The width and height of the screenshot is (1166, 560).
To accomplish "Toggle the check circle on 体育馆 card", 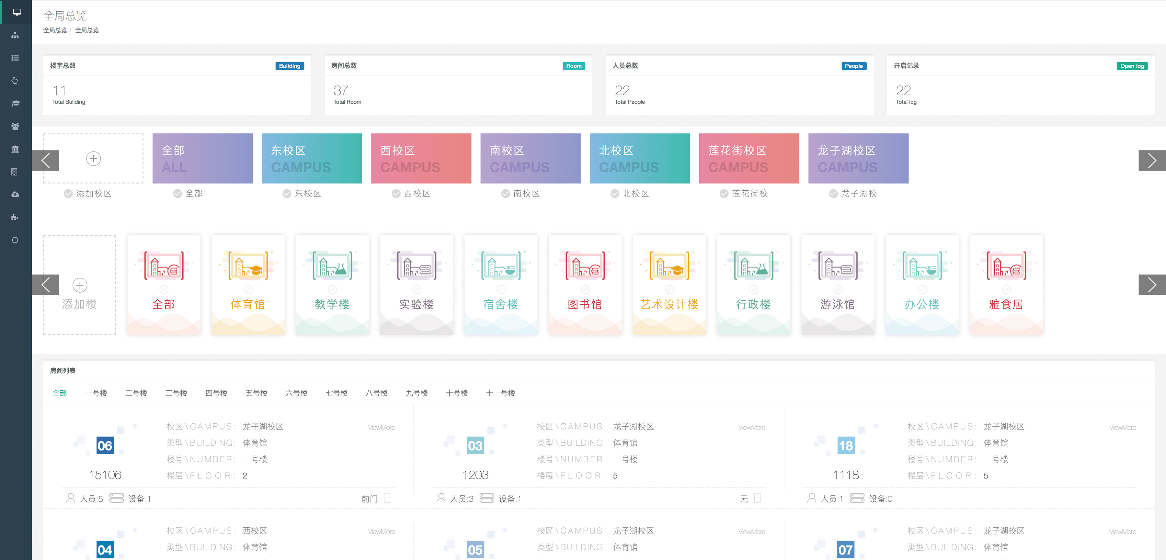I will coord(248,289).
